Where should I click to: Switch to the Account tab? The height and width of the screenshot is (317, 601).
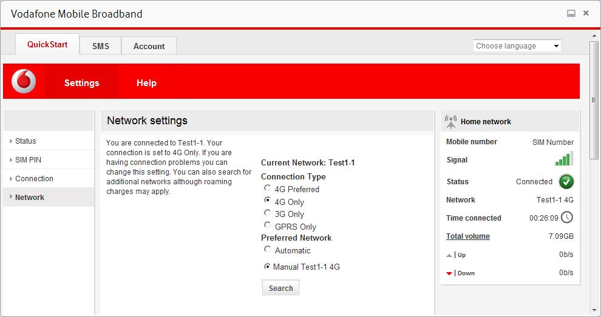(149, 46)
